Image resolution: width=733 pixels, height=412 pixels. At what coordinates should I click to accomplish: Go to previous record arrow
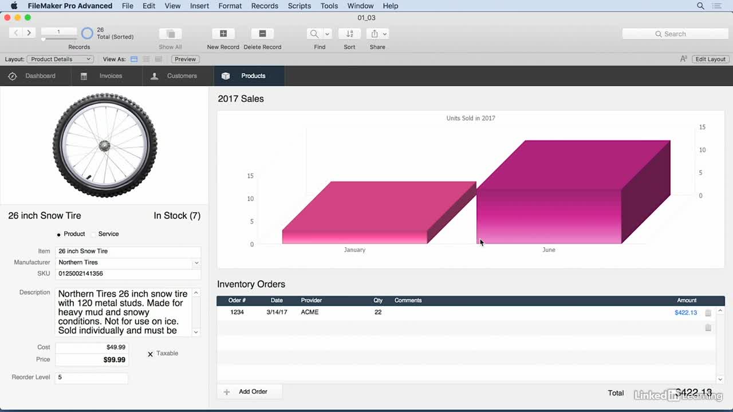[16, 33]
